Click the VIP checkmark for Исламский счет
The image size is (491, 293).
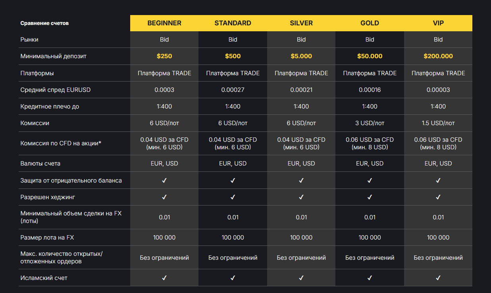click(x=438, y=278)
